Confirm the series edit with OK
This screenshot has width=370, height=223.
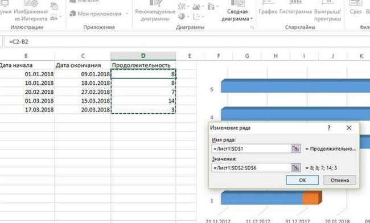tap(302, 180)
